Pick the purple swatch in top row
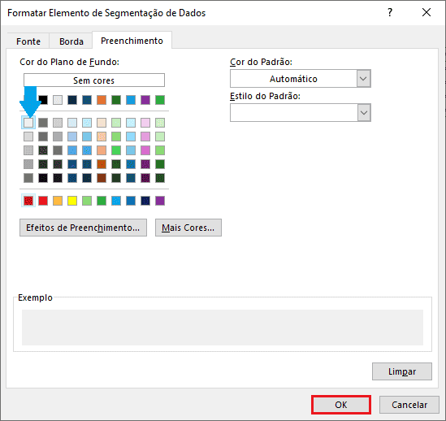The image size is (446, 421). [145, 100]
